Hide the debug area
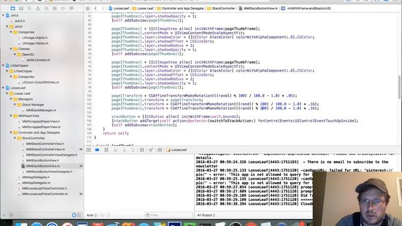 click(x=89, y=150)
